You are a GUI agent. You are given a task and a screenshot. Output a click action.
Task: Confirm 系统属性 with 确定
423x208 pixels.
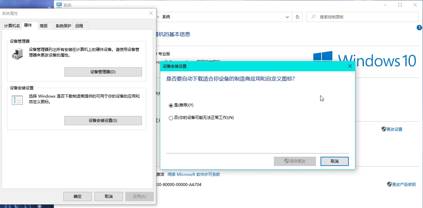point(77,196)
